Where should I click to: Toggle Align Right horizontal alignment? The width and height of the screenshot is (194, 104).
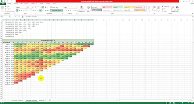(x=43, y=11)
